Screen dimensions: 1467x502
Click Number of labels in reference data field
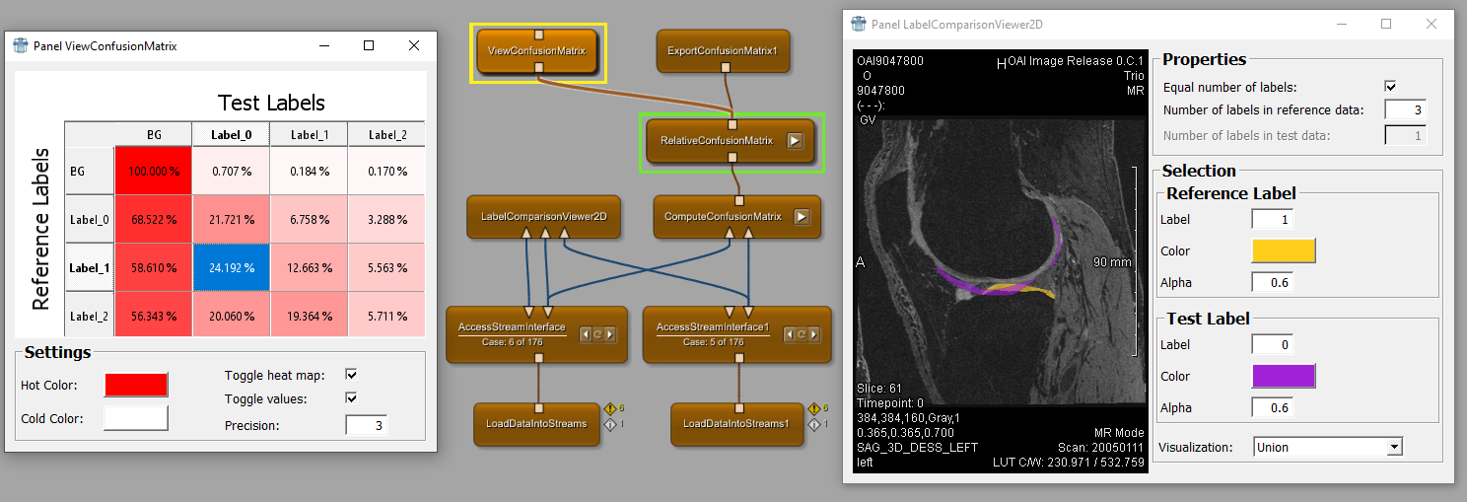click(1405, 110)
